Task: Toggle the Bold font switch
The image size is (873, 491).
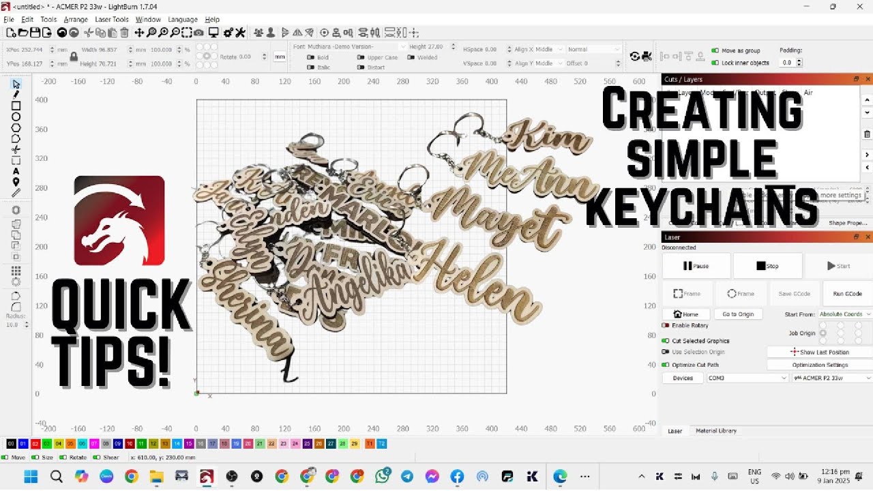Action: click(310, 58)
